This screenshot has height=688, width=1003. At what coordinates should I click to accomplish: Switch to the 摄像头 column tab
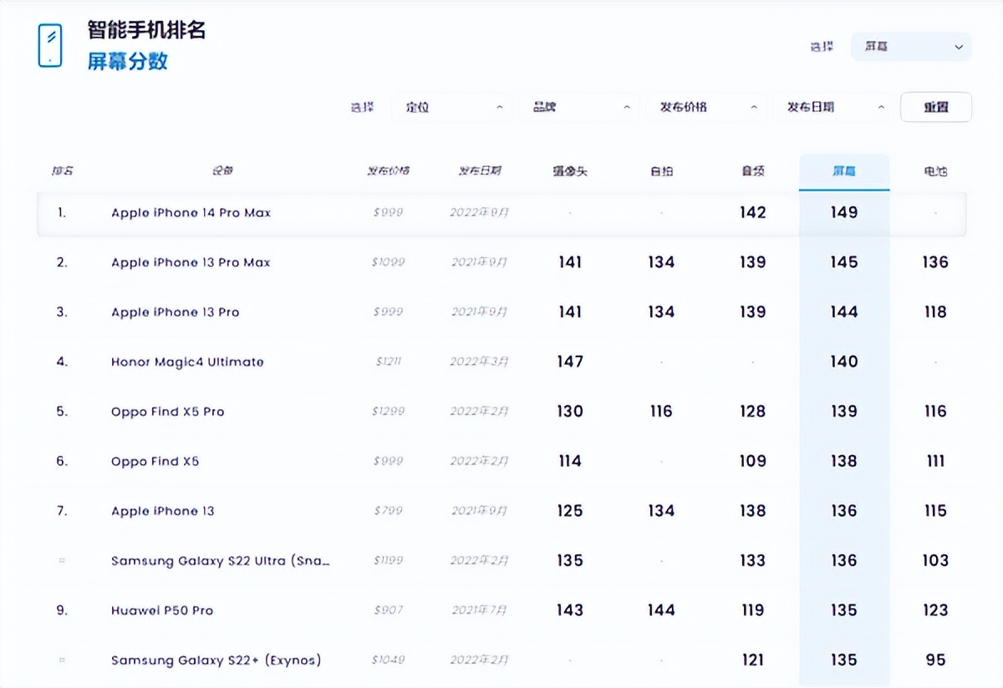click(570, 171)
